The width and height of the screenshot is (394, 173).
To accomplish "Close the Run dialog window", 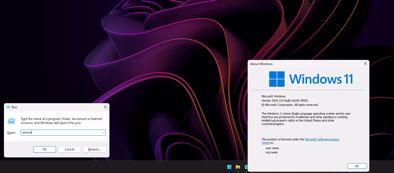I will pyautogui.click(x=105, y=107).
